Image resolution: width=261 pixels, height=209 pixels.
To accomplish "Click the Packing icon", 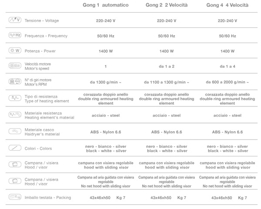I will tap(15, 197).
